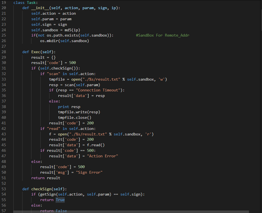Click line number 53 in the gutter
The height and width of the screenshot is (213, 262).
[4, 189]
